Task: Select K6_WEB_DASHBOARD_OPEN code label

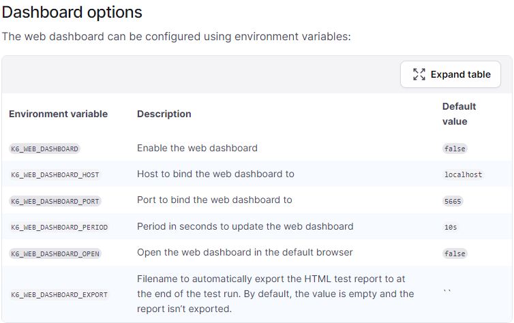Action: pyautogui.click(x=55, y=253)
